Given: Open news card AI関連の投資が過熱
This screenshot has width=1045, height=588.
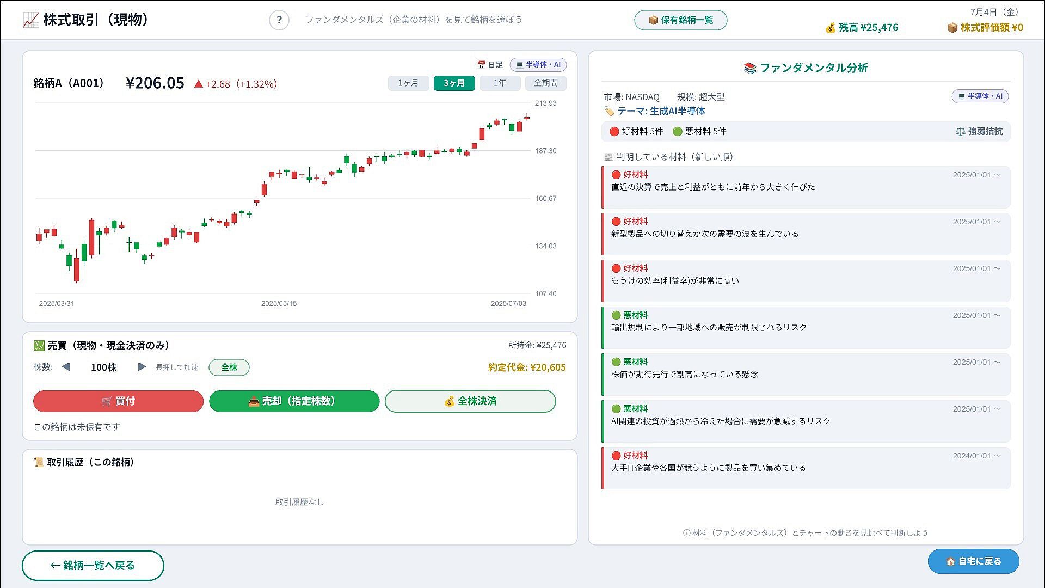Looking at the screenshot, I should (806, 421).
